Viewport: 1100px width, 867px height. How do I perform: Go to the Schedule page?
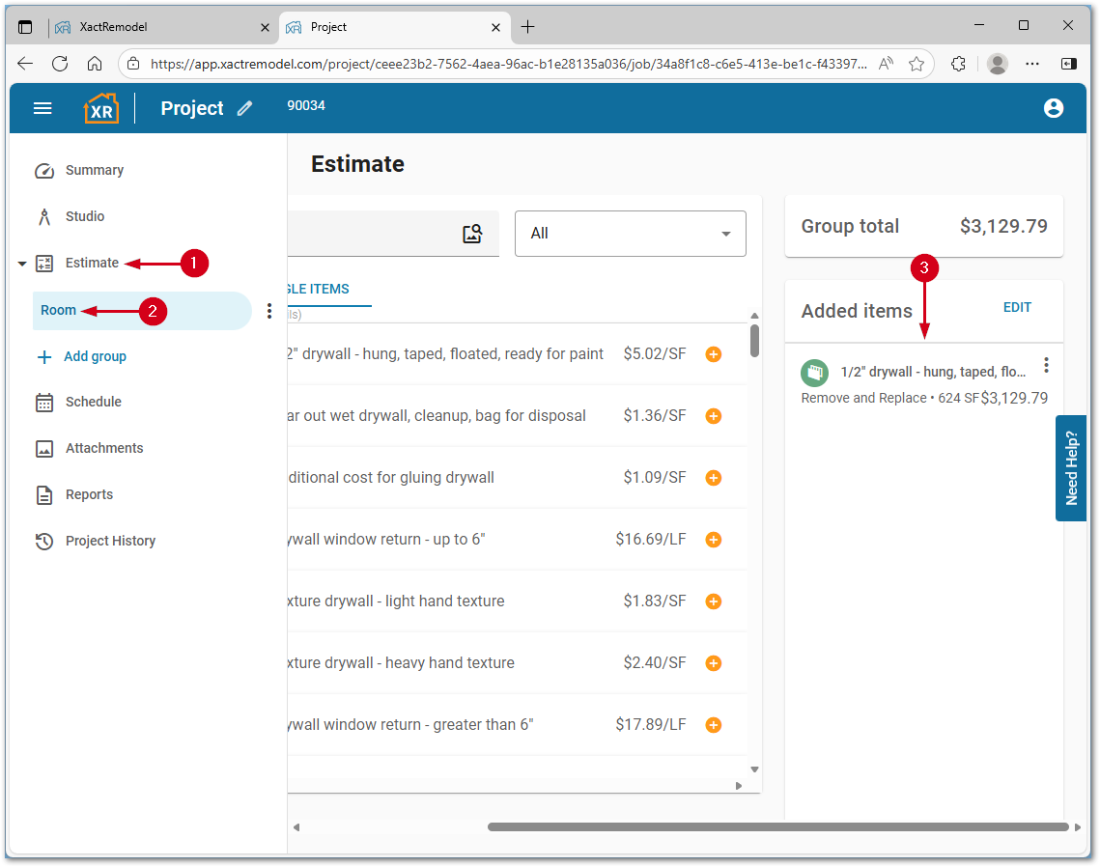pos(93,402)
